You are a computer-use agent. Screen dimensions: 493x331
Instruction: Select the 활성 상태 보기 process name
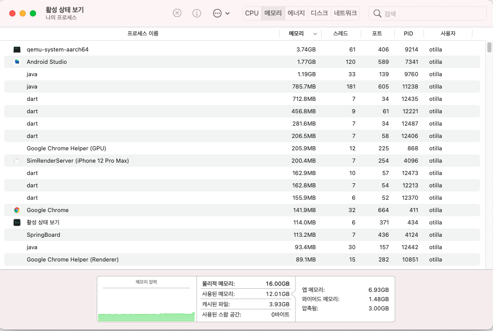pos(43,222)
